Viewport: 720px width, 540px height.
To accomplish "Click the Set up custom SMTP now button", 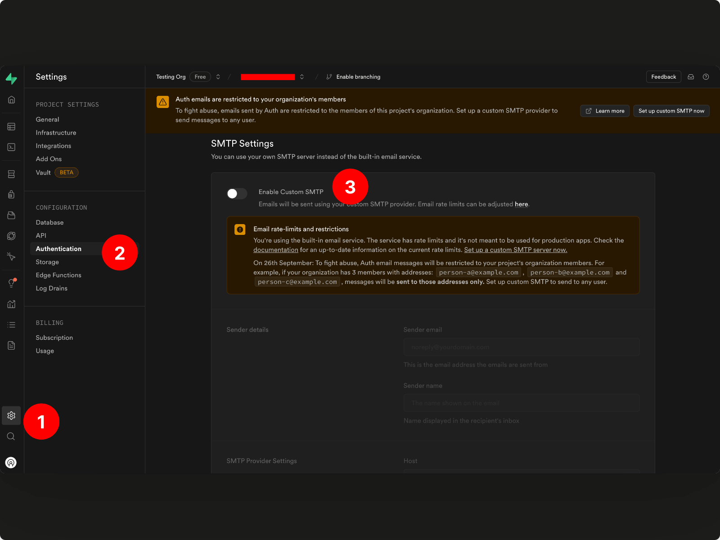I will coord(671,111).
